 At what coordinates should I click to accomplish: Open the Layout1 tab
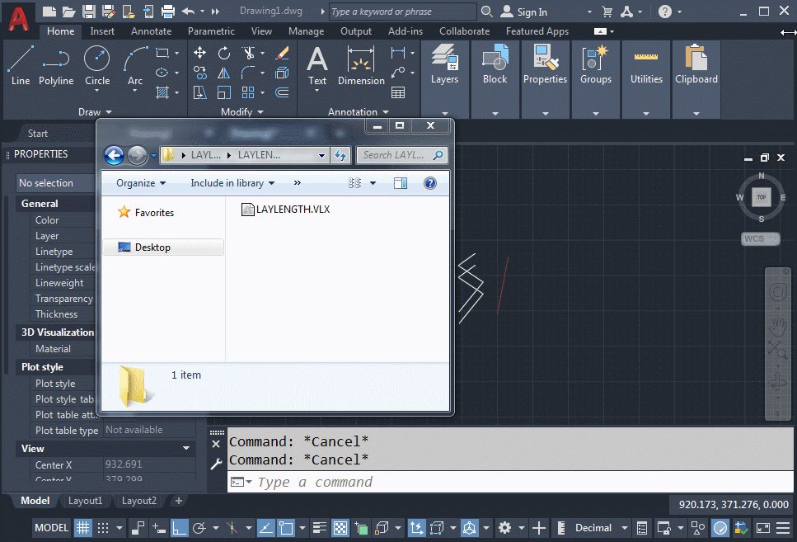click(x=85, y=501)
